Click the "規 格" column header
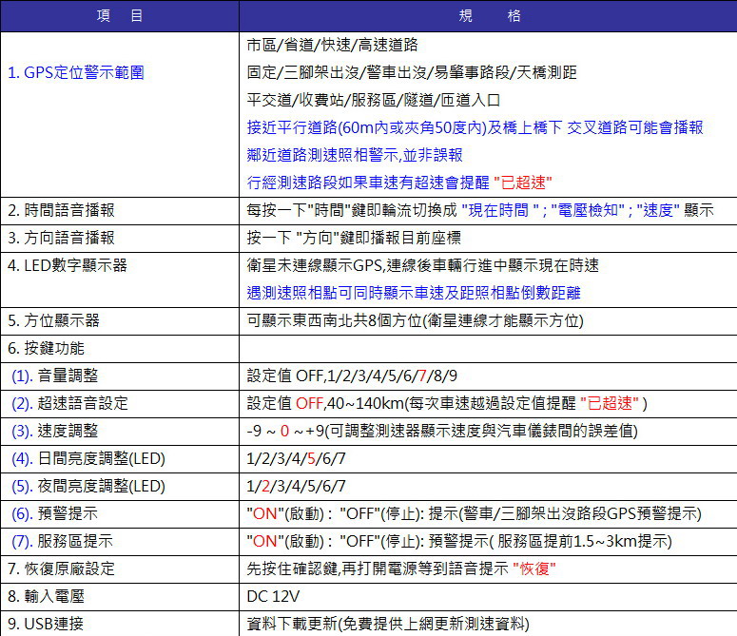Viewport: 737px width, 636px height. (x=489, y=16)
